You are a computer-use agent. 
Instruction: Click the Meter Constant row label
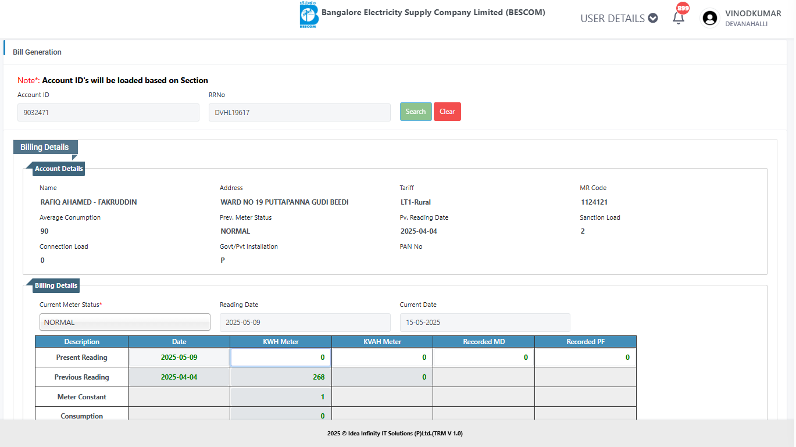(82, 397)
